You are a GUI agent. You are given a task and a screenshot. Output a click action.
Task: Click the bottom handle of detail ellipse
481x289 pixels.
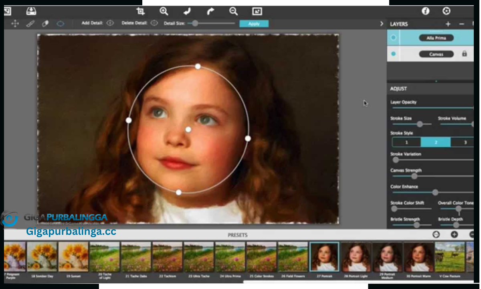(x=179, y=193)
